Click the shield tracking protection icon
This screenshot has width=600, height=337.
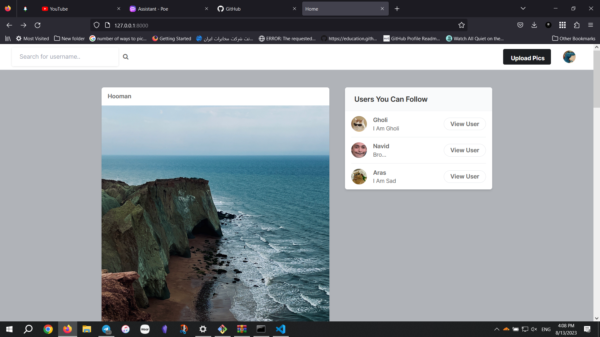click(96, 25)
